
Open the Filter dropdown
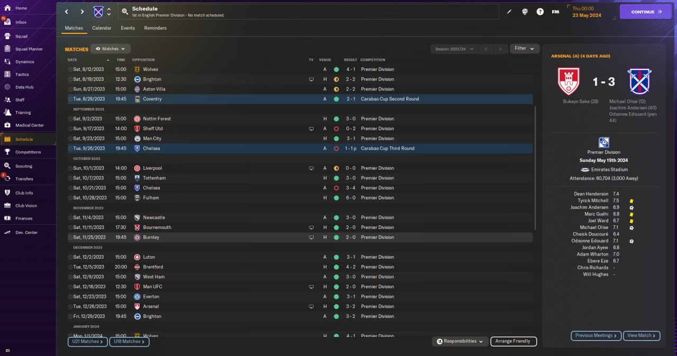(525, 49)
